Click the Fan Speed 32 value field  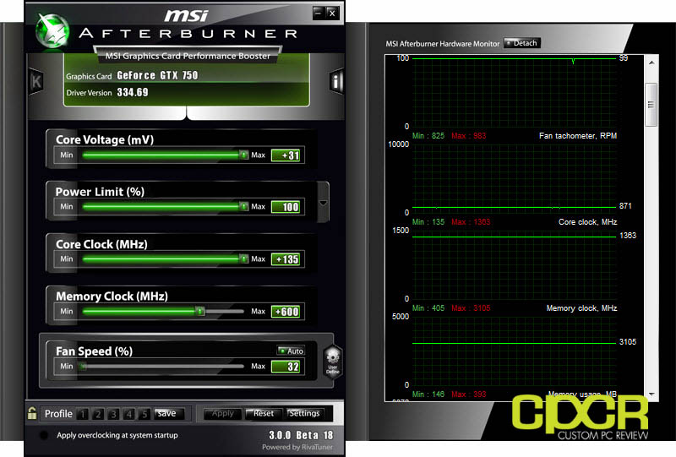(x=286, y=367)
